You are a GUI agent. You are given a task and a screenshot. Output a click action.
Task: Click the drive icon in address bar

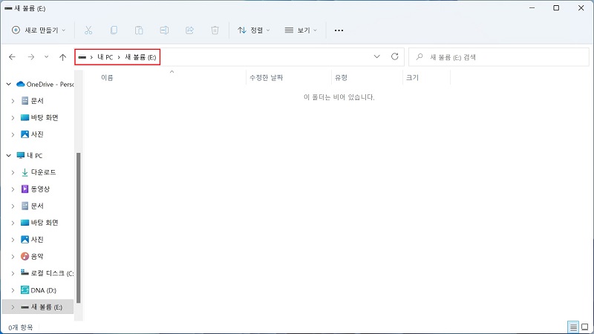82,57
